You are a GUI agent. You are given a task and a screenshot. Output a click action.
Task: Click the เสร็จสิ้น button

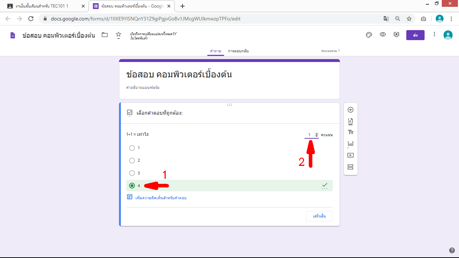pos(319,216)
